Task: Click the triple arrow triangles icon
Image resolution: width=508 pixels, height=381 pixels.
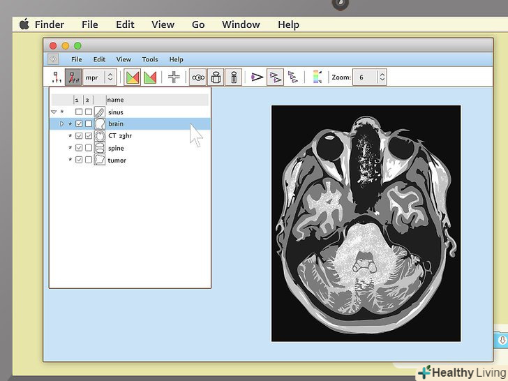Action: pyautogui.click(x=292, y=77)
